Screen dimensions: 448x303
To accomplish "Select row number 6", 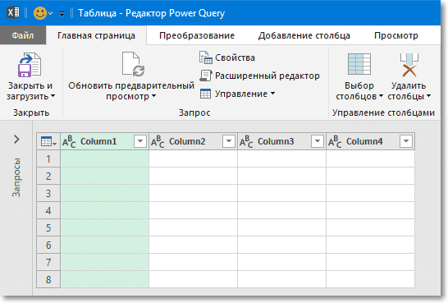I will click(48, 245).
